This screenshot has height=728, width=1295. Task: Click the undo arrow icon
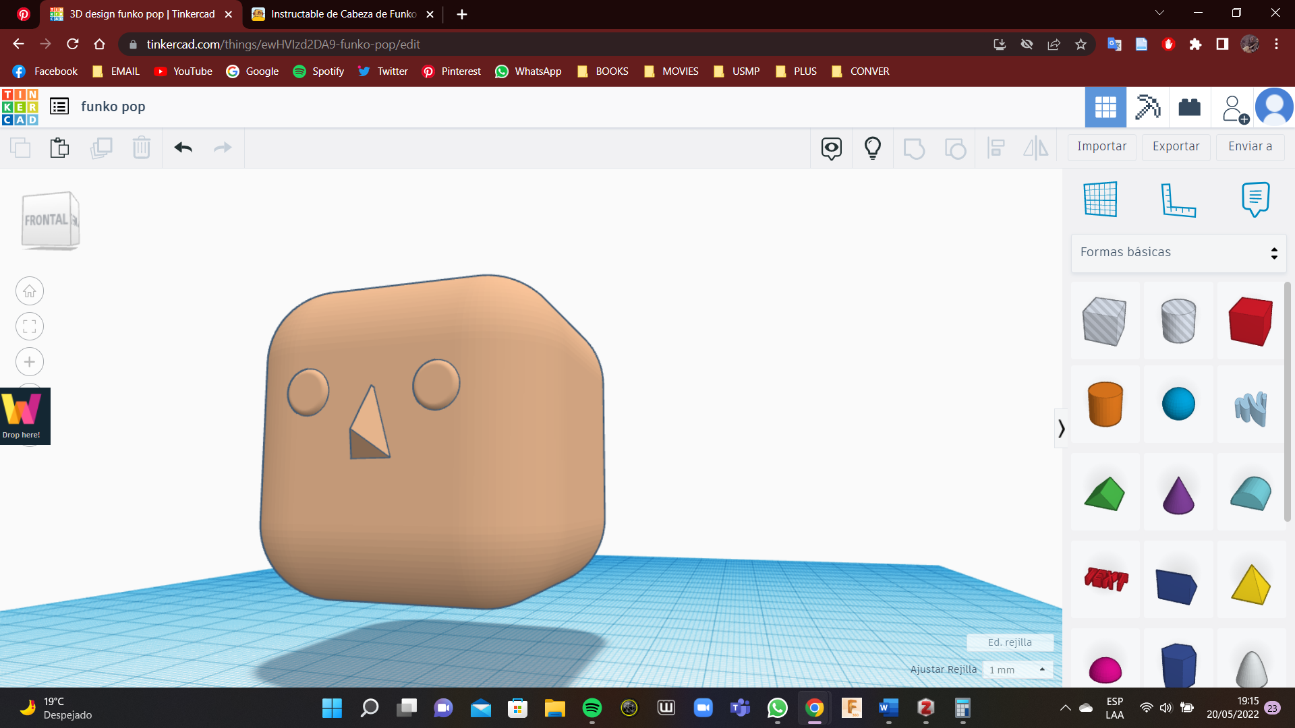[183, 148]
